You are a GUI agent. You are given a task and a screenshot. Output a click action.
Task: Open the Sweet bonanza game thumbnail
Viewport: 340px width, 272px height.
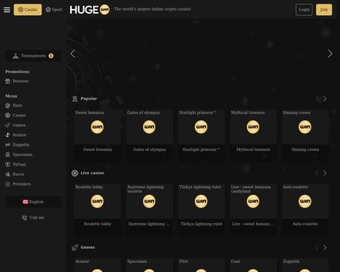pyautogui.click(x=97, y=127)
